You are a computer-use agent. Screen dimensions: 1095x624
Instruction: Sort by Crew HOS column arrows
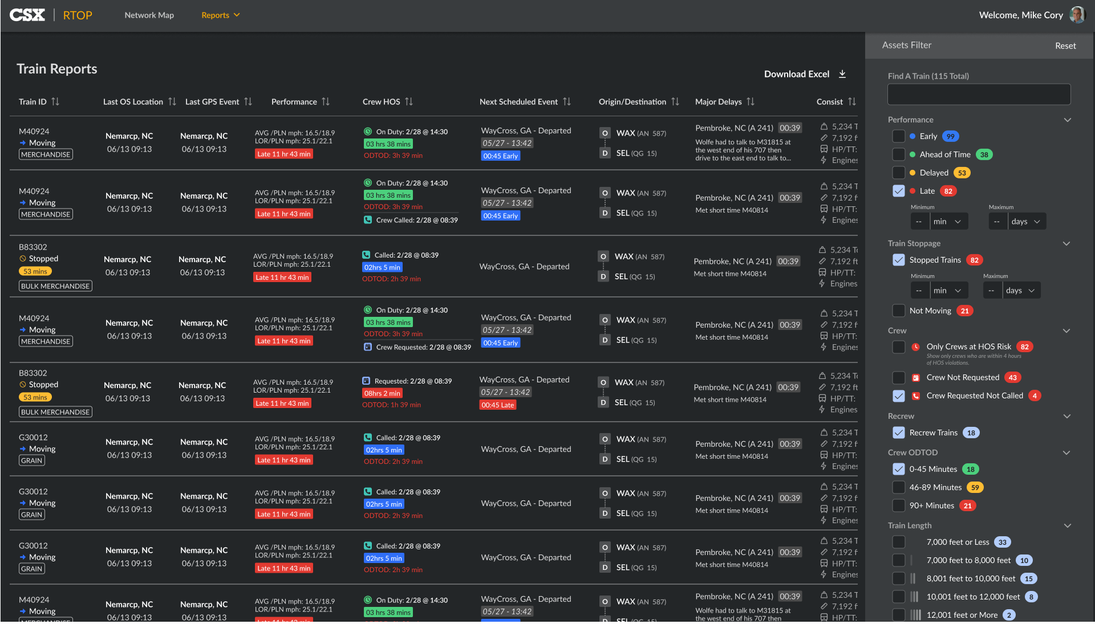coord(409,101)
